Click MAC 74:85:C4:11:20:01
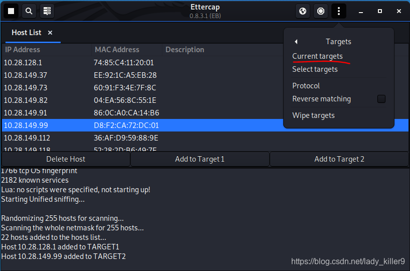The height and width of the screenshot is (271, 410). coord(124,63)
